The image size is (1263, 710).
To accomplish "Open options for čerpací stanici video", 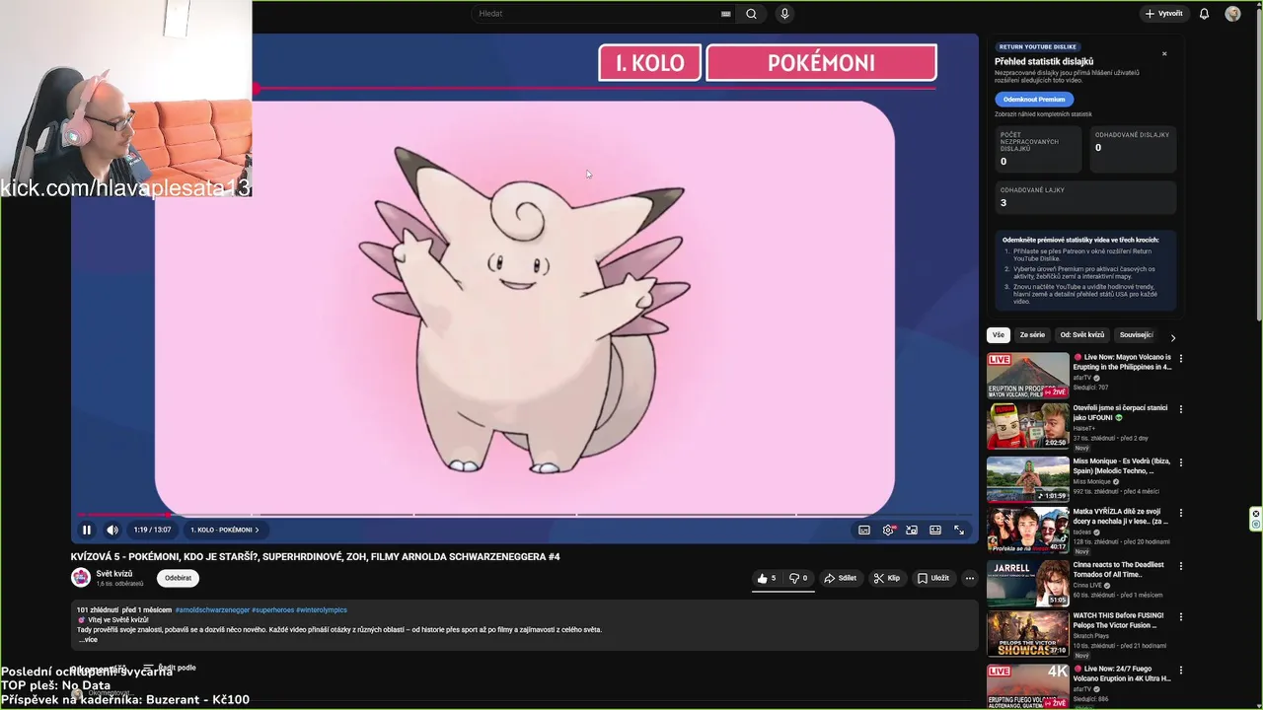I will click(1181, 409).
